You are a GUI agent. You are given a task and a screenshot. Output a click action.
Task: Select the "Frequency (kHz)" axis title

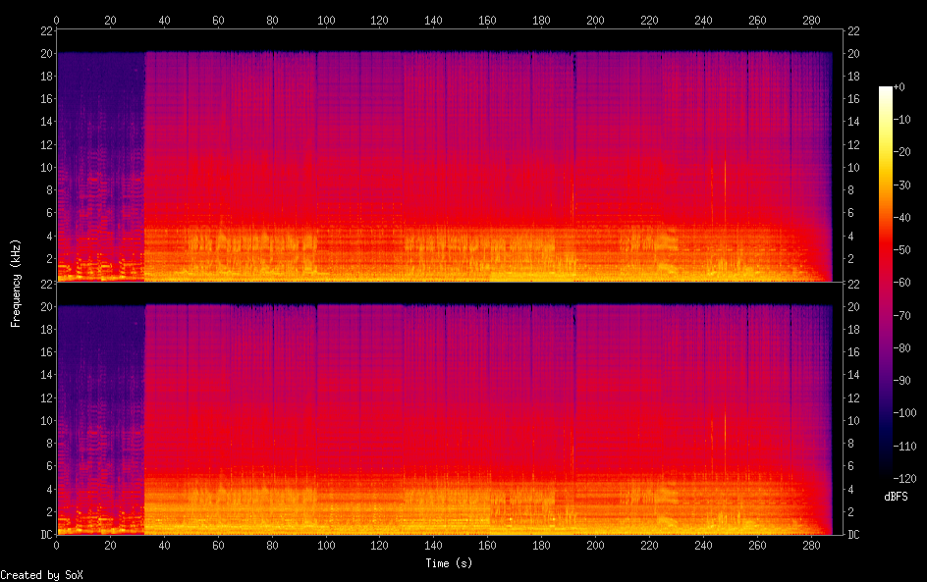pyautogui.click(x=16, y=283)
